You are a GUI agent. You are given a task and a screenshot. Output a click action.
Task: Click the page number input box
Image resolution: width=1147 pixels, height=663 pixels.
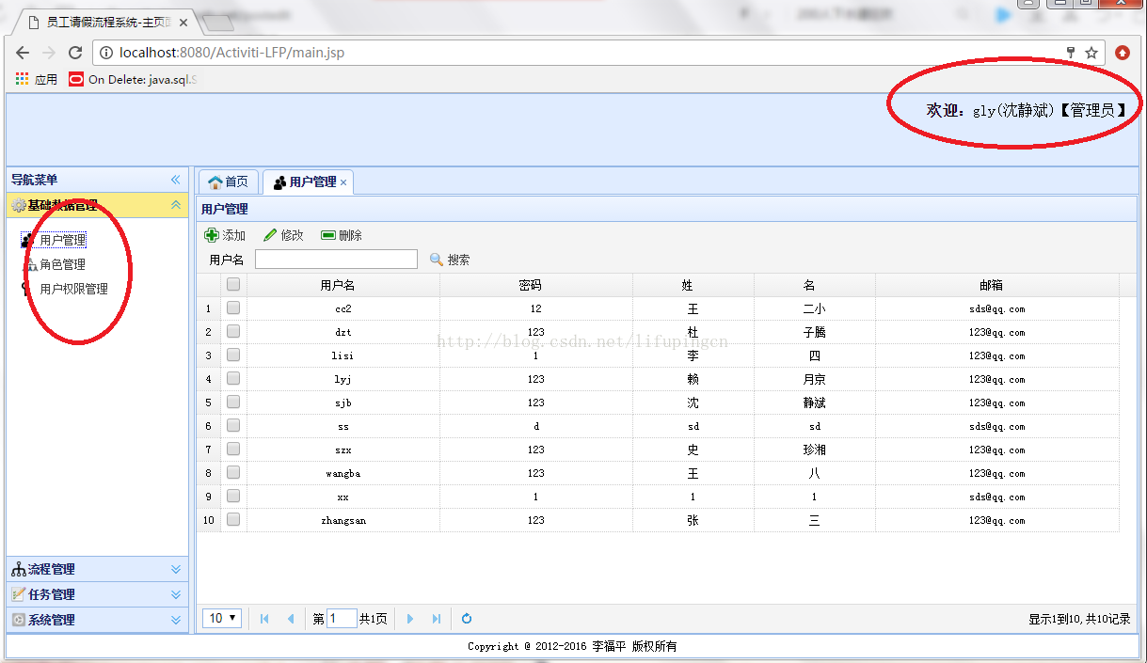click(342, 618)
